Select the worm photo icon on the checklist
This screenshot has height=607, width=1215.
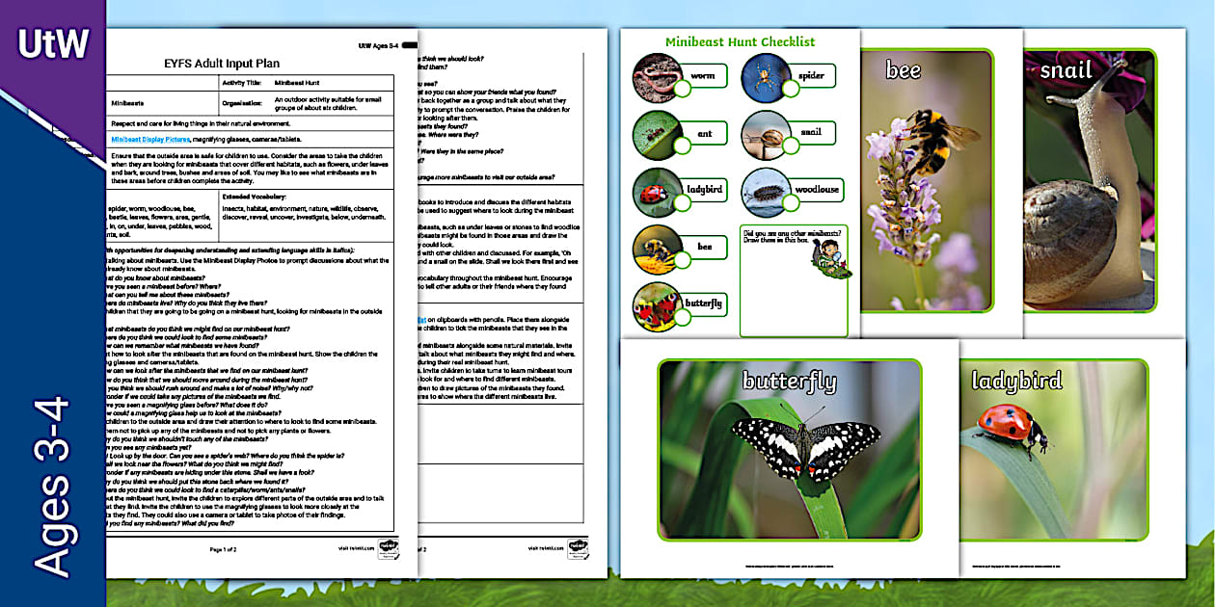658,79
